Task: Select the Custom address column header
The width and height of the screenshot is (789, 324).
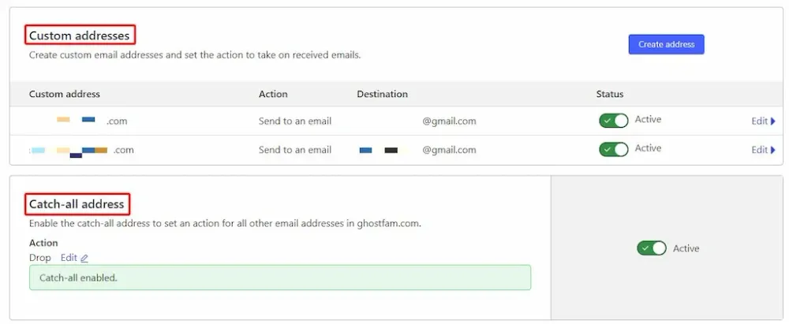Action: (65, 94)
